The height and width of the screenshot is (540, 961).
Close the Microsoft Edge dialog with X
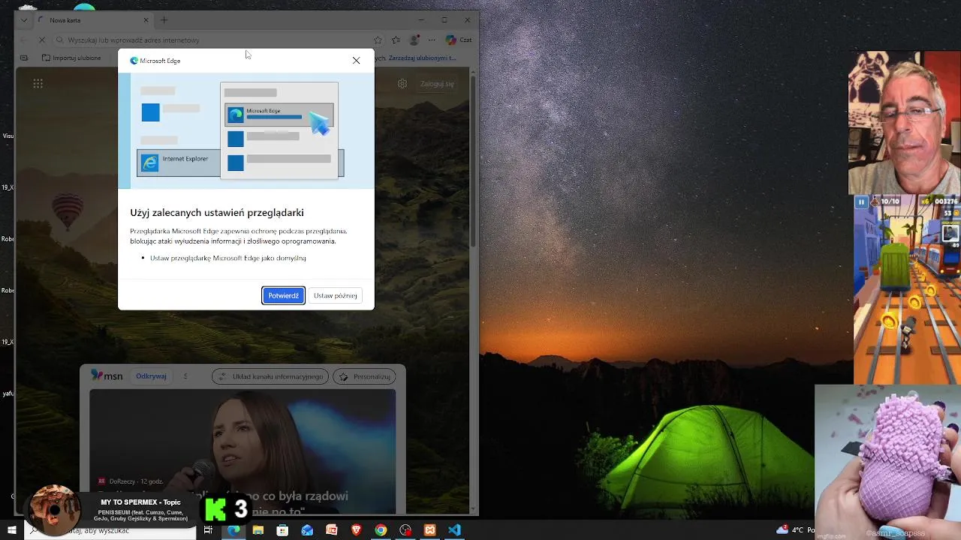pyautogui.click(x=356, y=60)
